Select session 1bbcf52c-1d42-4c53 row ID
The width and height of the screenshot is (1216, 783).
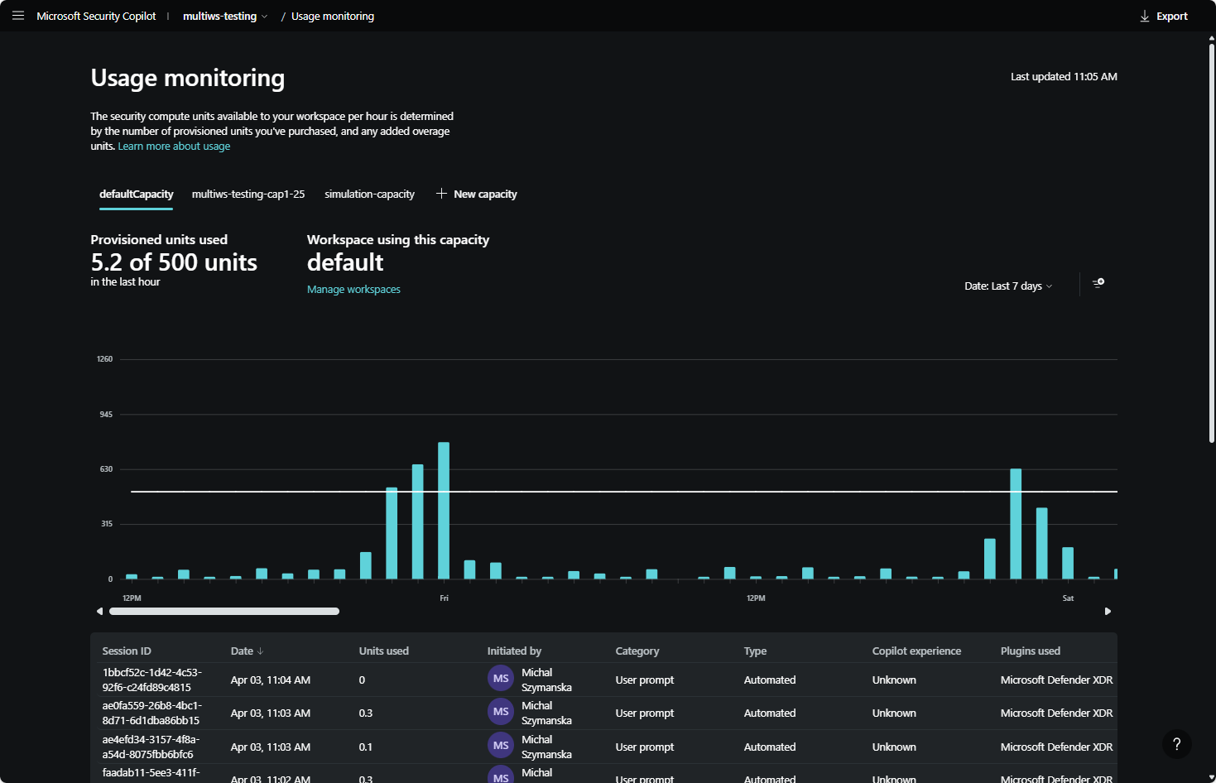[x=152, y=680]
